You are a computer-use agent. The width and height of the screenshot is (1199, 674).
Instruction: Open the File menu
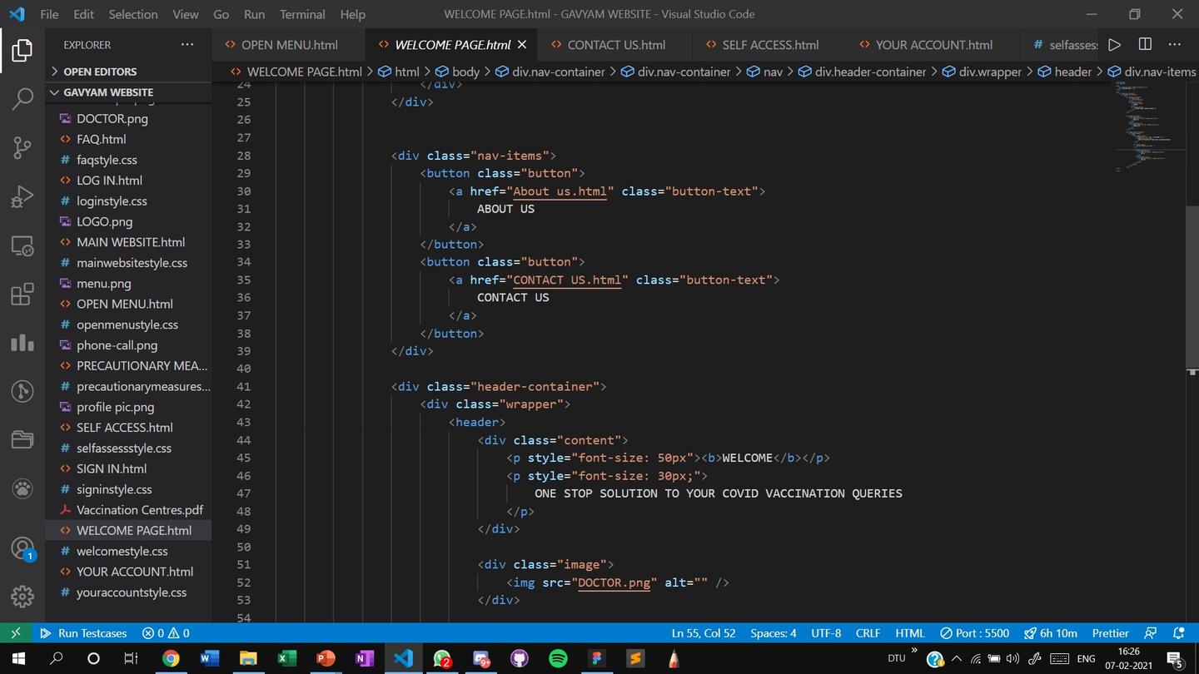49,14
